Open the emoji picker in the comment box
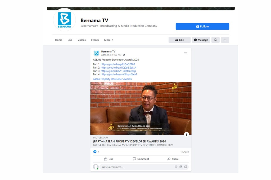This screenshot has width=271, height=180. click(x=176, y=167)
